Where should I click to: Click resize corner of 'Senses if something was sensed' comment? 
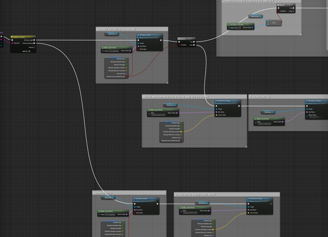tap(167, 83)
